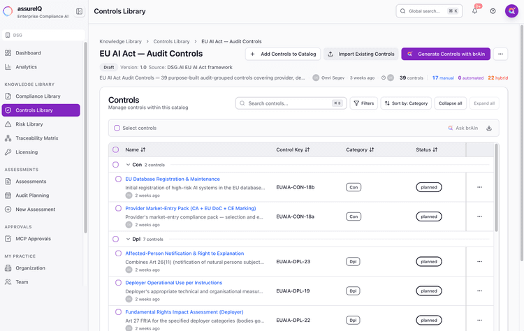This screenshot has width=524, height=331.
Task: Open row actions for EU Database Registration
Action: (x=479, y=187)
